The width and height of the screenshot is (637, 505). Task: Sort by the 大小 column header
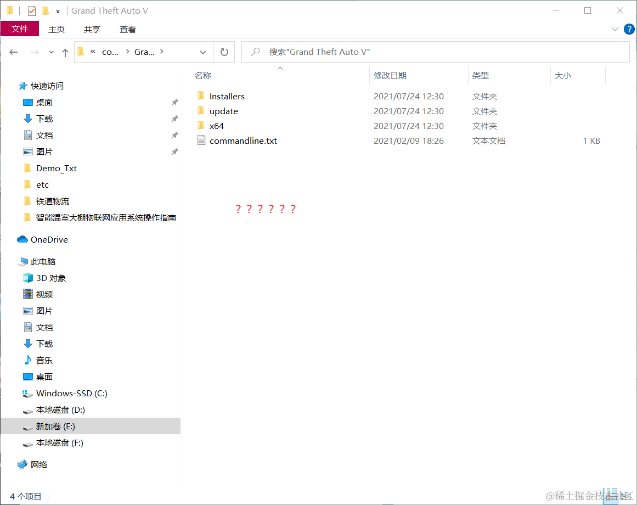tap(563, 76)
